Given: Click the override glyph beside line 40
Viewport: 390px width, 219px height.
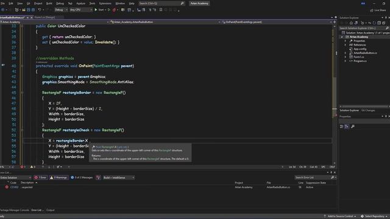Looking at the screenshot, I should click(3, 65).
